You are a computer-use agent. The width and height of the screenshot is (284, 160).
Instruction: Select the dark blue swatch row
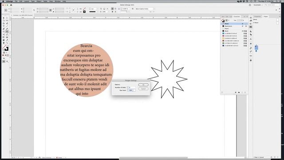click(234, 46)
